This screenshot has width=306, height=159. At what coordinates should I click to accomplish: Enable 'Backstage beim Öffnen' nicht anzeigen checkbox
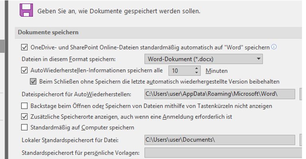(24, 106)
